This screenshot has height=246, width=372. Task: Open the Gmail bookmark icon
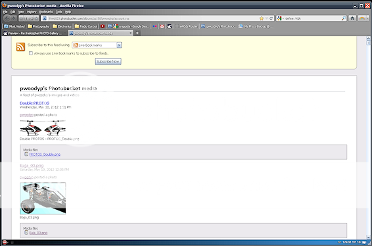click(162, 26)
